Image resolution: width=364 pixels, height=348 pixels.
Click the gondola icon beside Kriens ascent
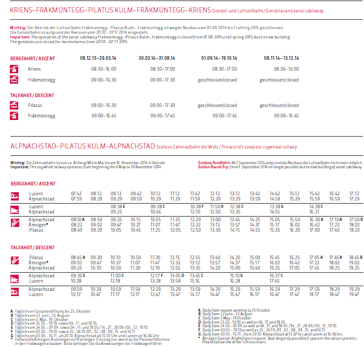coord(15,69)
